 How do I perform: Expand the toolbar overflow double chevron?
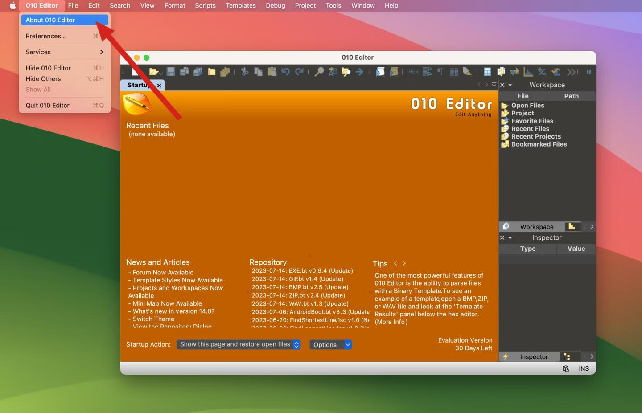pos(572,72)
